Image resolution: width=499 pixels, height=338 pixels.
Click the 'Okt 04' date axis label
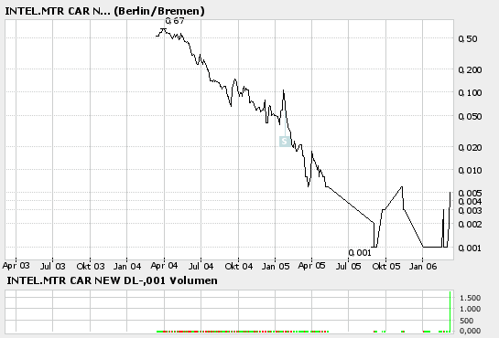click(239, 266)
